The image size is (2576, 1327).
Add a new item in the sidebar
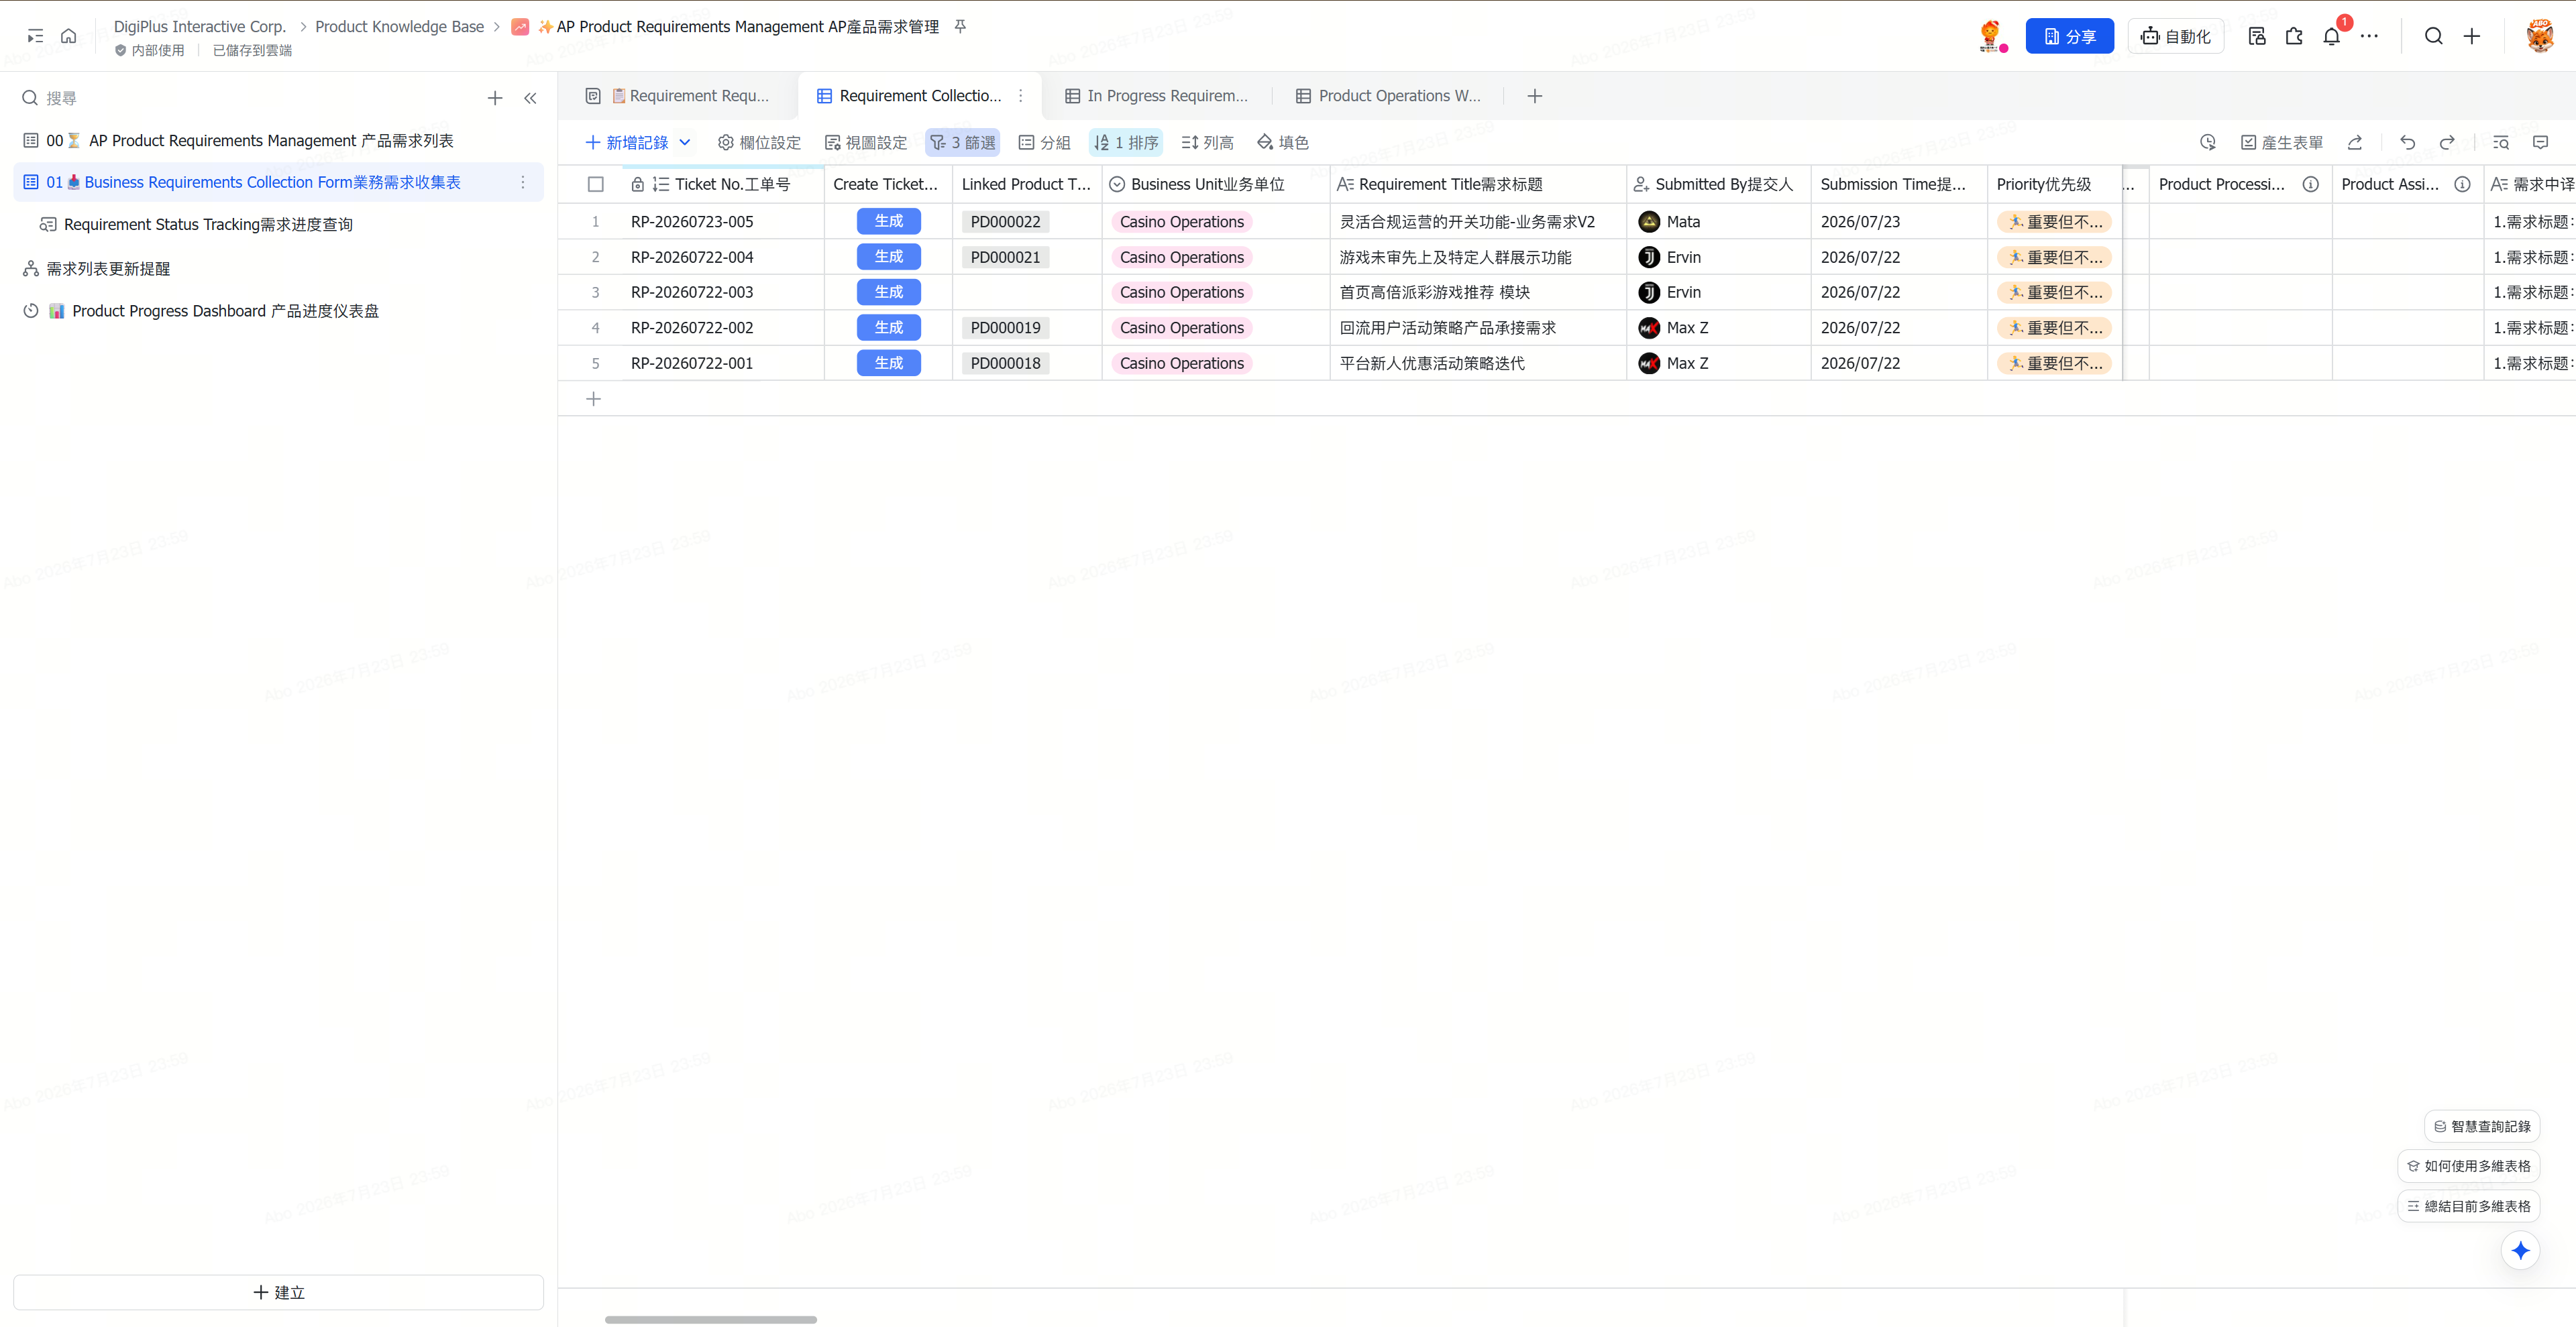(494, 98)
